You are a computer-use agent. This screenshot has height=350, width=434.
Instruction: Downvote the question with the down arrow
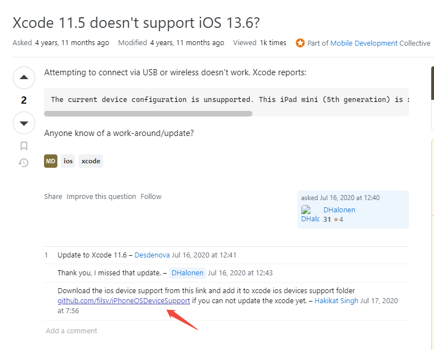click(24, 123)
